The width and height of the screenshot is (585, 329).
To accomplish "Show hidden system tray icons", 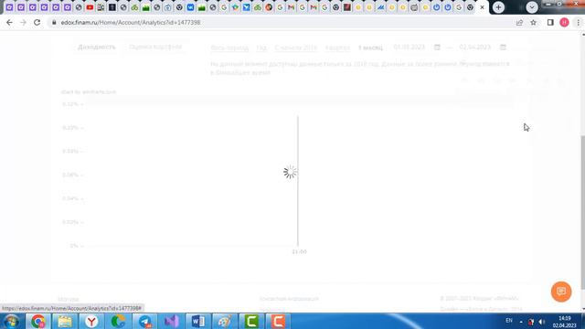I will click(521, 322).
